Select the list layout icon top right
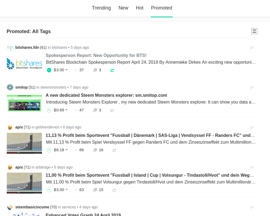The width and height of the screenshot is (270, 216). tap(254, 31)
